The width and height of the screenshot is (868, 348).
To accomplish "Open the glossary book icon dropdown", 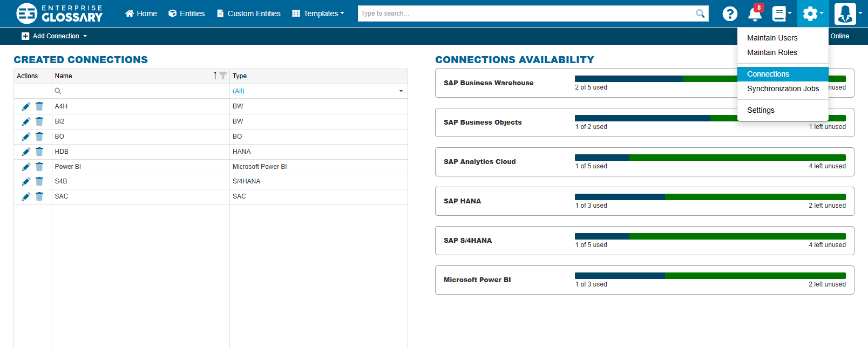I will pyautogui.click(x=781, y=13).
